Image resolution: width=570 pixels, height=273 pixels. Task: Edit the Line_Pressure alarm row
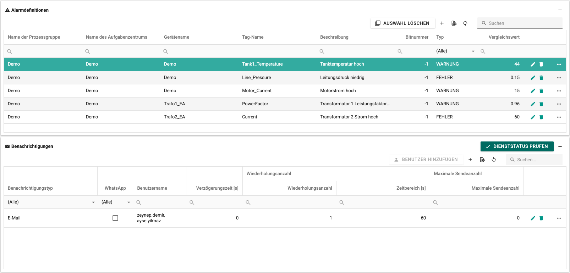[x=533, y=78]
